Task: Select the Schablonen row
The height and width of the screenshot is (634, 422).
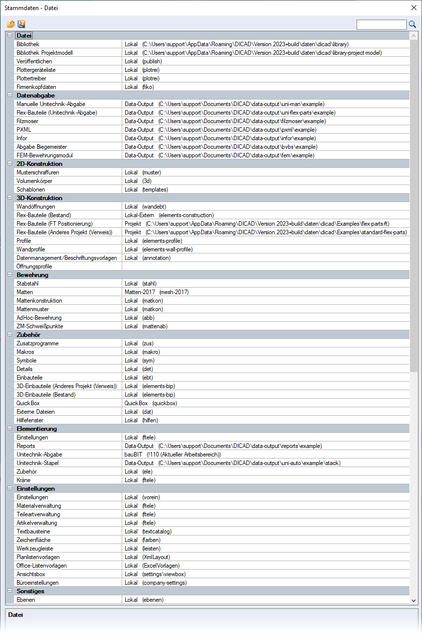Action: pyautogui.click(x=212, y=190)
